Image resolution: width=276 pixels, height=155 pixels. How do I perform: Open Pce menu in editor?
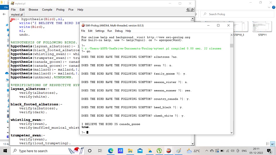pos(71,10)
